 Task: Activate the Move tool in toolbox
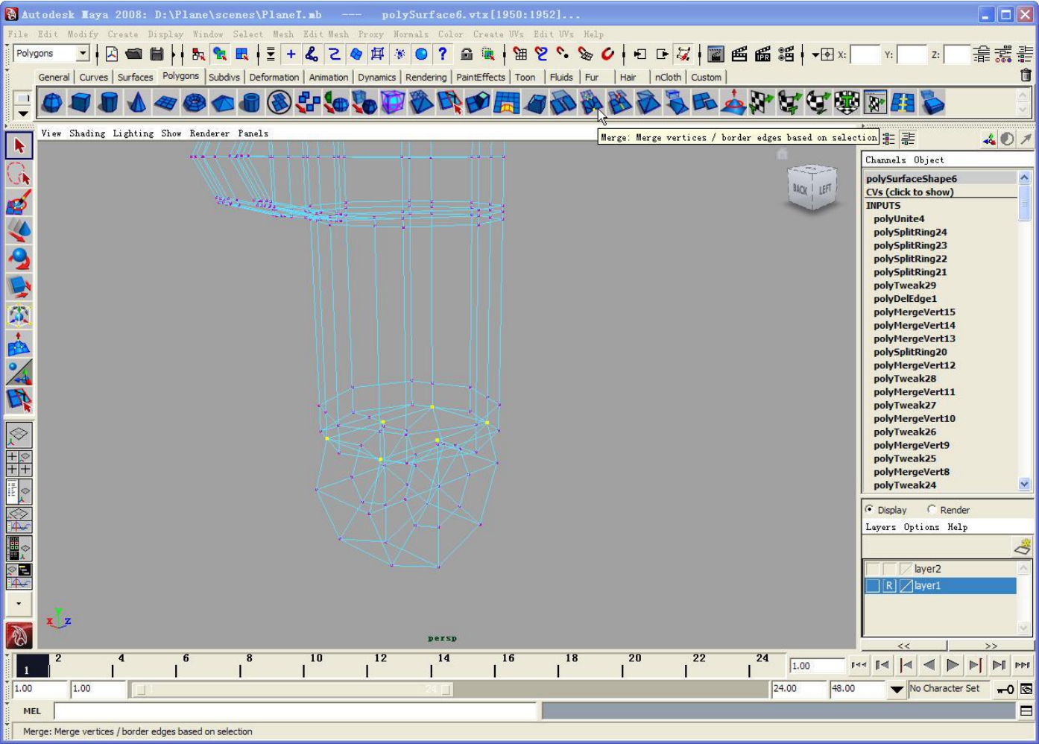click(x=19, y=231)
